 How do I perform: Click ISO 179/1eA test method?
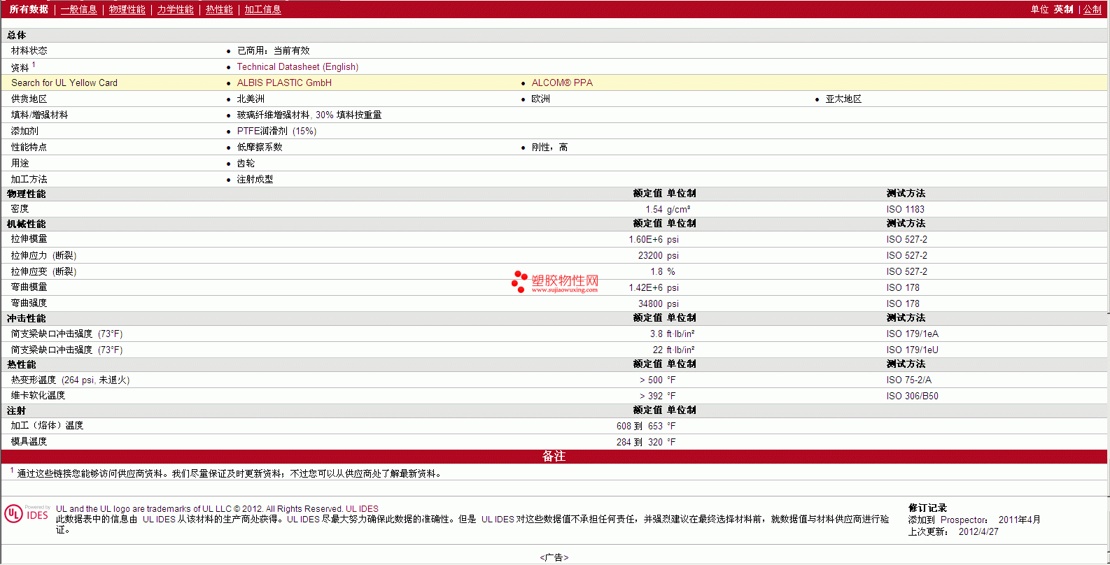913,334
